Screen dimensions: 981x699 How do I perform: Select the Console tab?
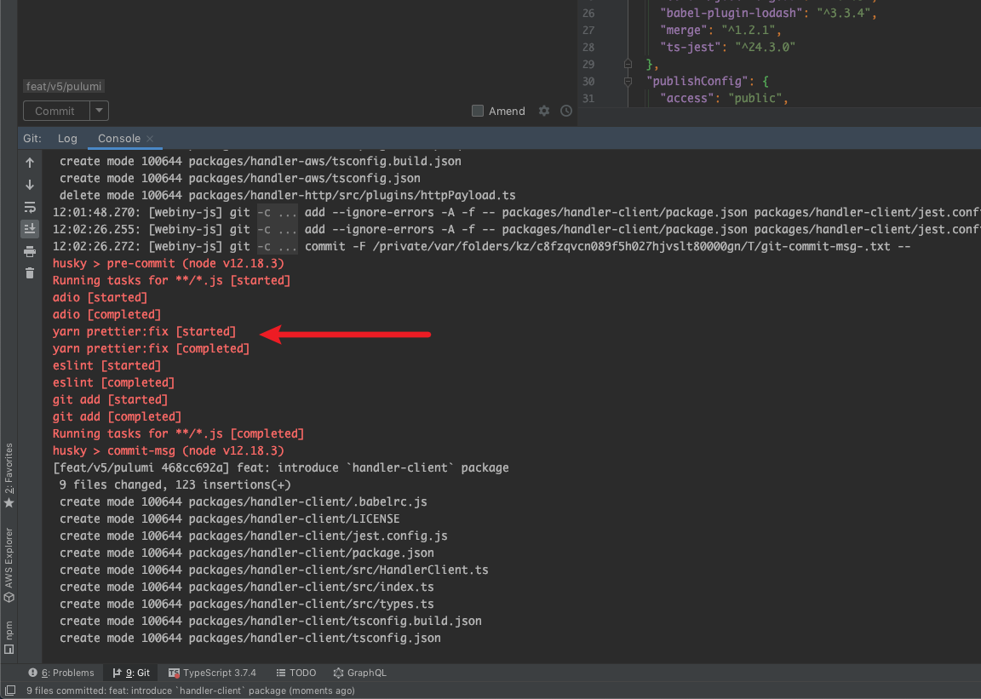tap(119, 138)
